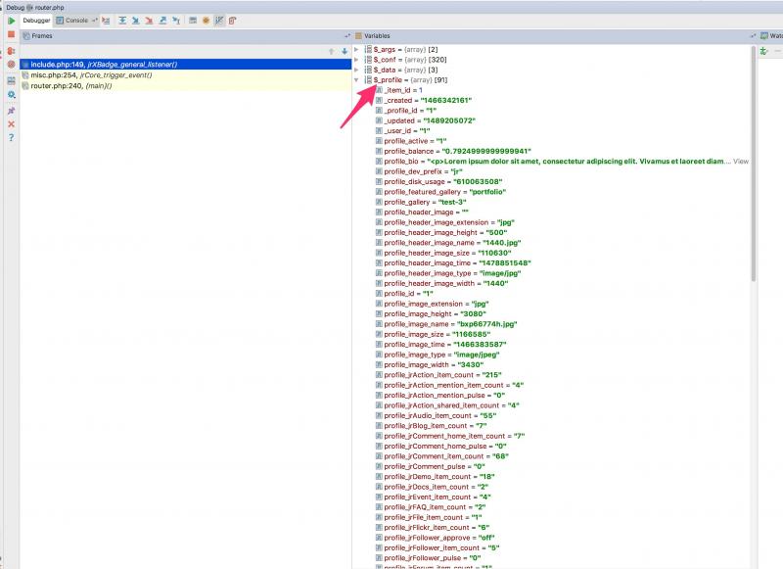Expand the $_args array node
783x569 pixels.
pyautogui.click(x=357, y=49)
